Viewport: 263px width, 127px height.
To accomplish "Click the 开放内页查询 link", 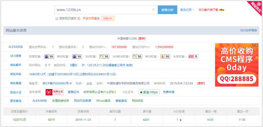I will 91,18.
